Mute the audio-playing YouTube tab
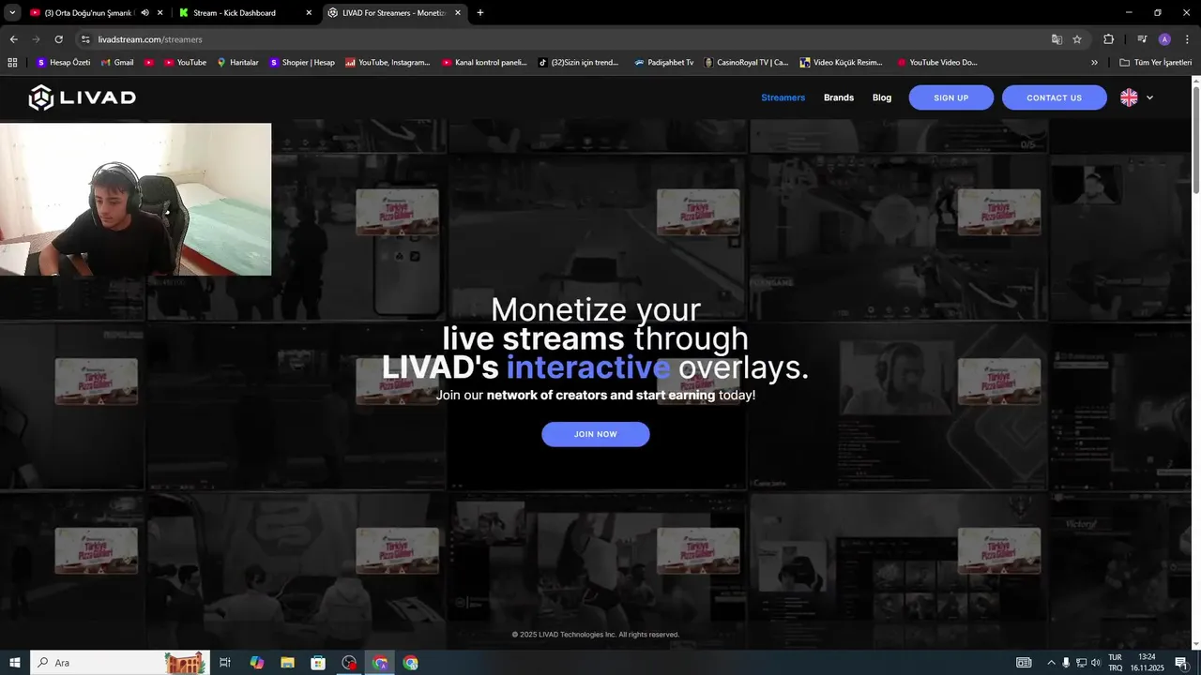Image resolution: width=1201 pixels, height=675 pixels. point(145,13)
